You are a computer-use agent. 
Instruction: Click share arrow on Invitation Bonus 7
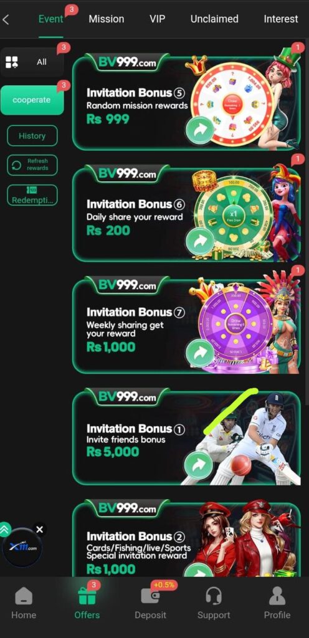tap(199, 353)
